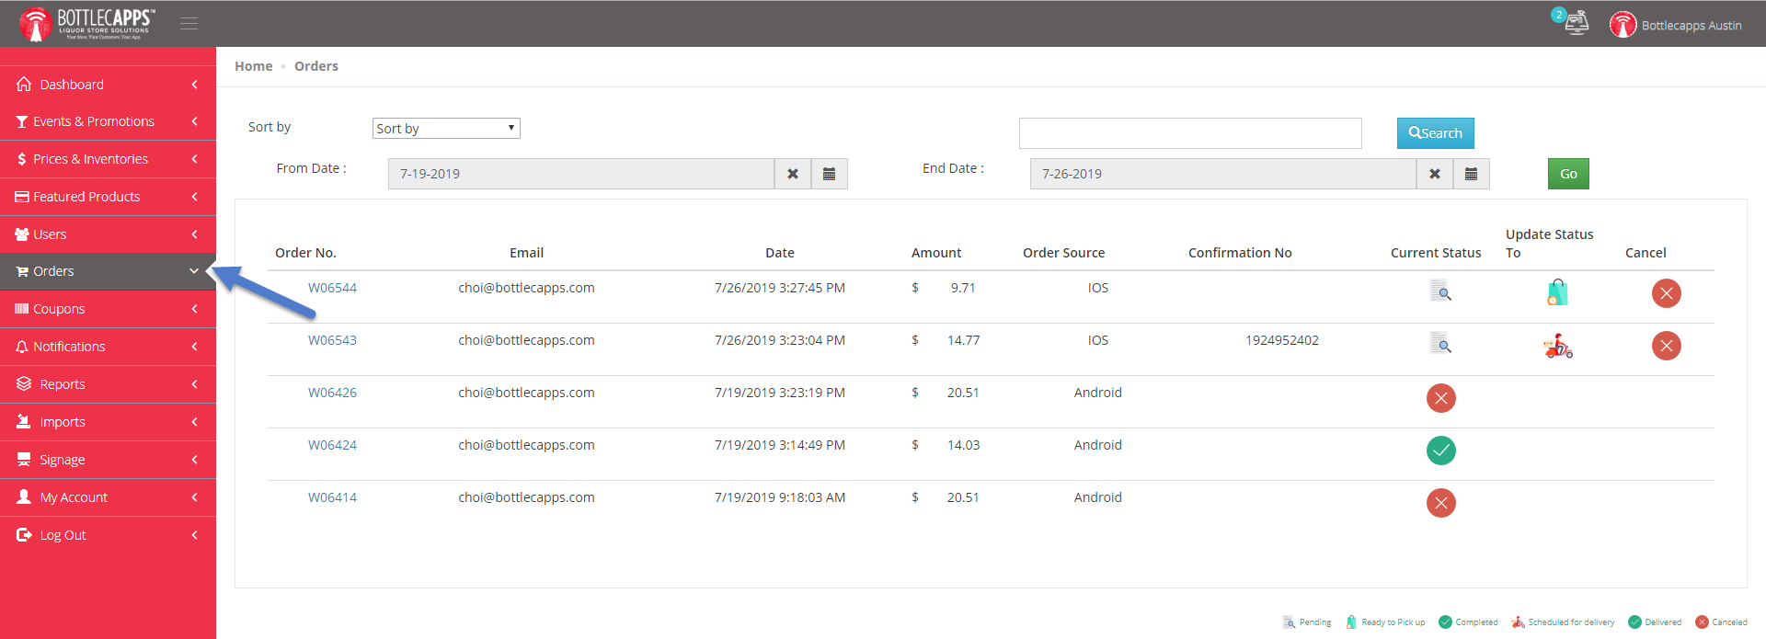View pending status icon for order W06544

[1440, 292]
